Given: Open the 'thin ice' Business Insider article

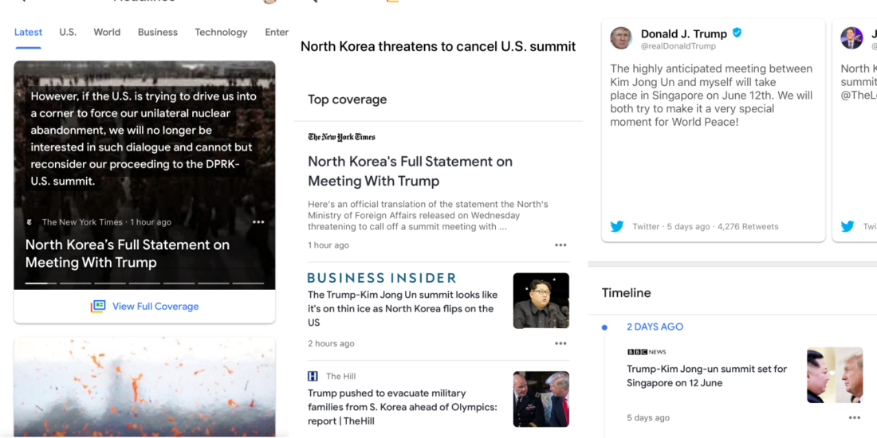Looking at the screenshot, I should (x=403, y=308).
